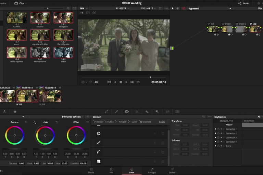Click the red bypass grades icon
The width and height of the screenshot is (263, 175).
click(x=184, y=8)
